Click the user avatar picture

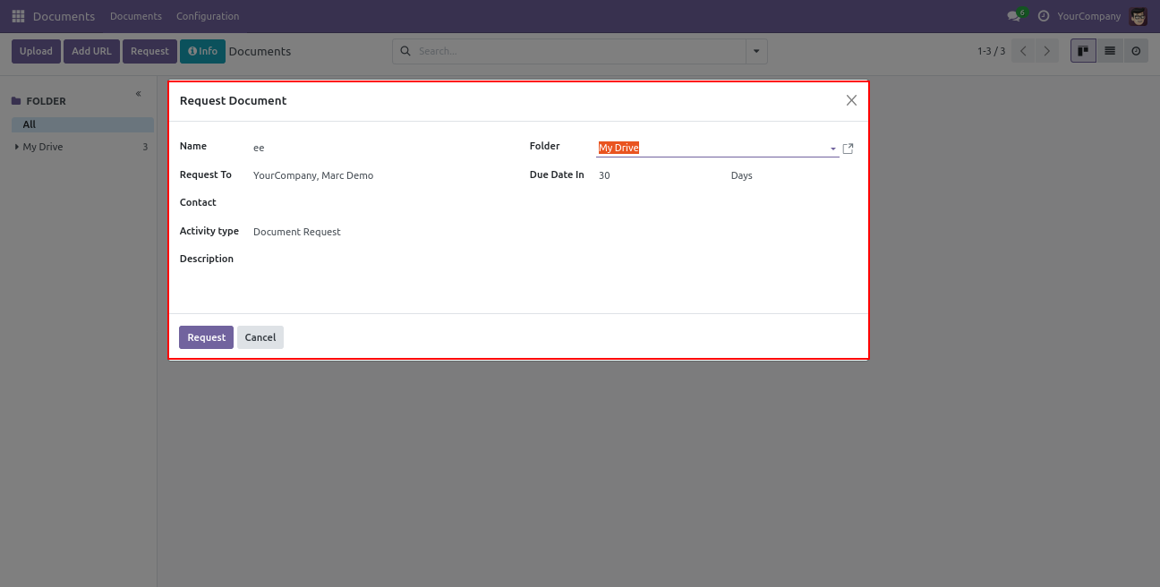pyautogui.click(x=1139, y=16)
